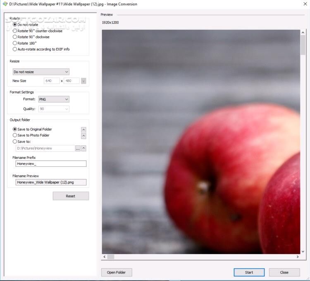This screenshot has height=281, width=310.
Task: Click the arrow button beside Save to Photo Folder
Action: tap(83, 136)
